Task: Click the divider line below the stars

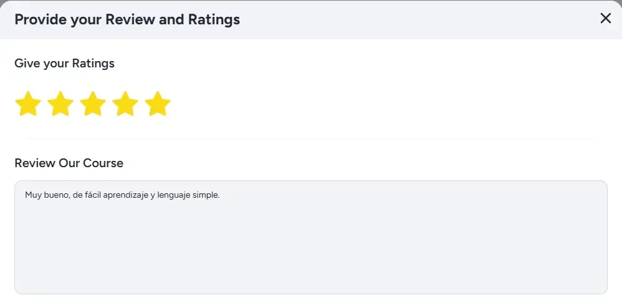Action: [x=310, y=138]
